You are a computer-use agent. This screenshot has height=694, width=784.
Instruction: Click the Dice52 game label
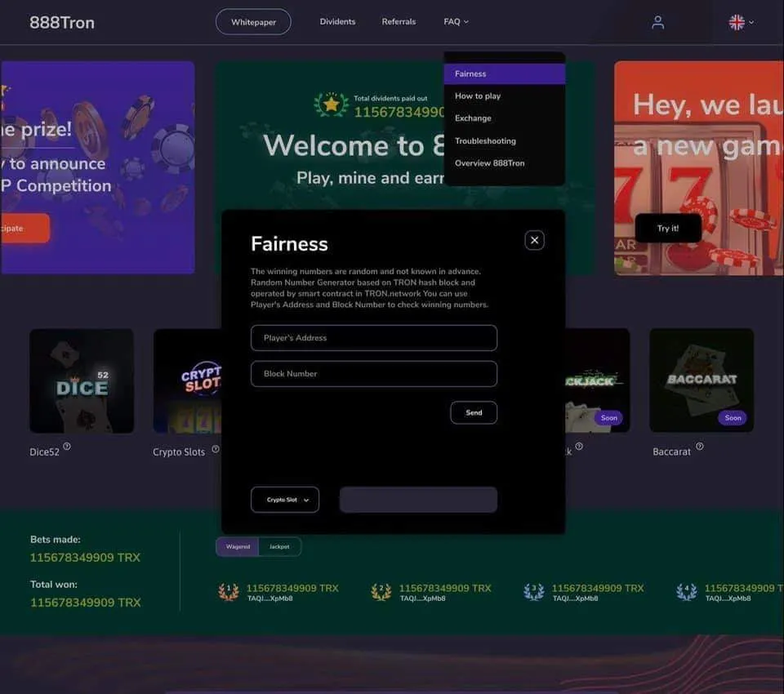tap(44, 452)
